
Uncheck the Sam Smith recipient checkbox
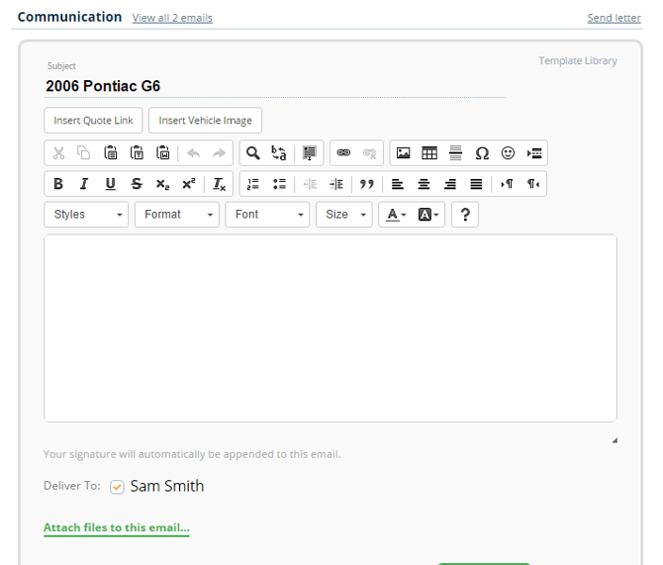tap(117, 487)
